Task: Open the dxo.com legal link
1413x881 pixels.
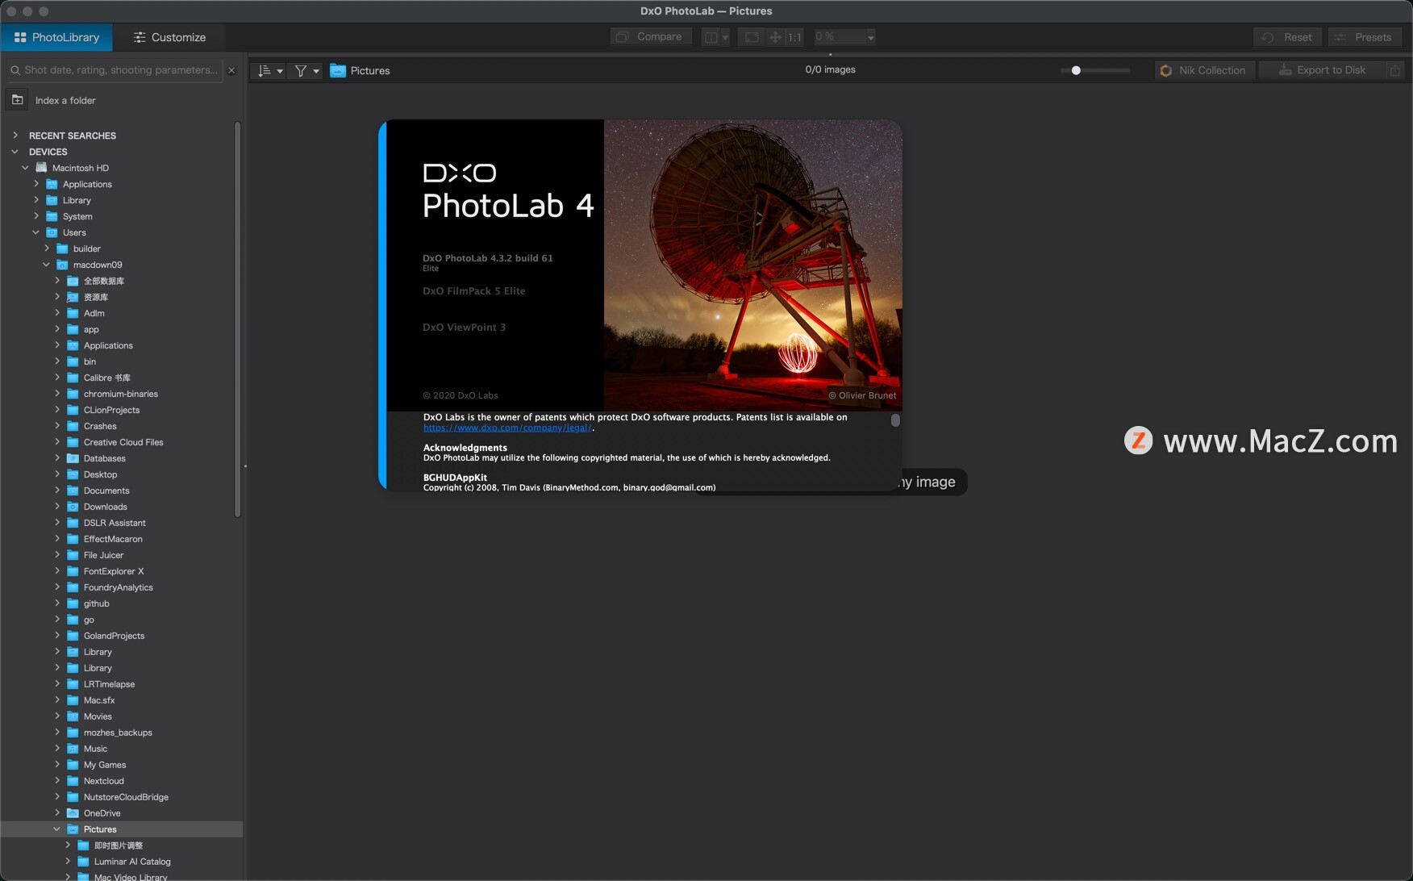Action: [507, 428]
